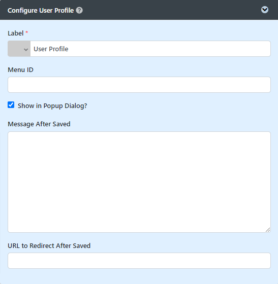Collapse the Configure User Profile panel
This screenshot has height=284, width=278.
point(265,10)
